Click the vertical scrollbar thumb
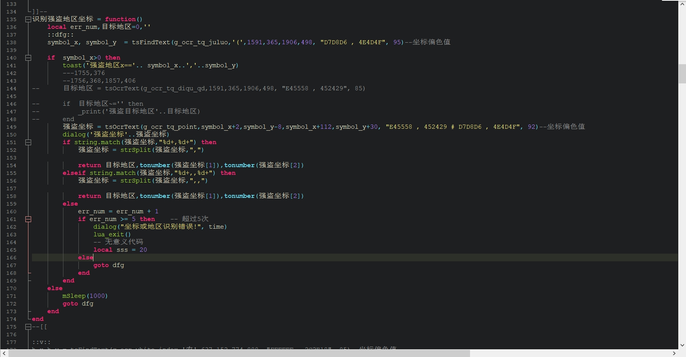The height and width of the screenshot is (357, 686). pos(682,74)
